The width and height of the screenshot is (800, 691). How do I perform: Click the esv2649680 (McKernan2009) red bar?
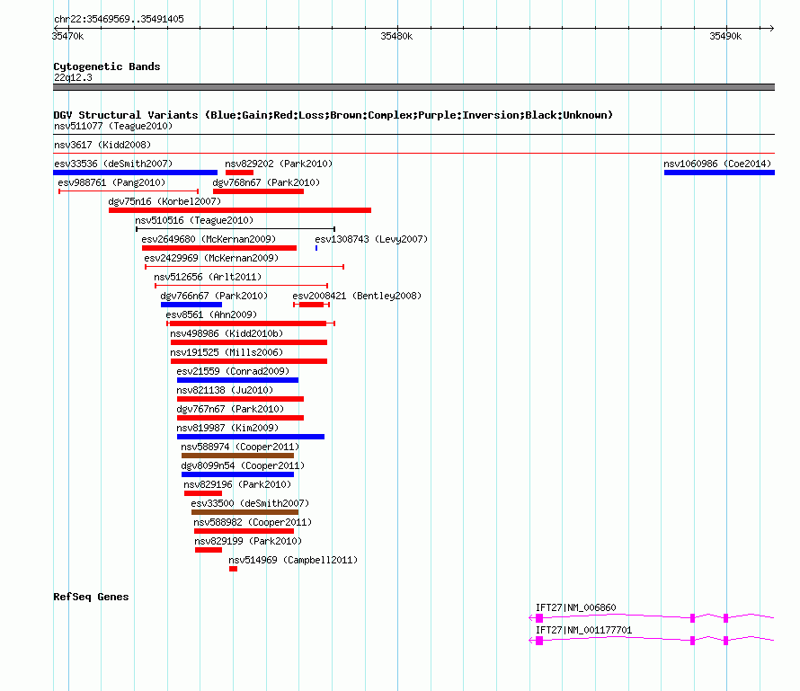219,248
